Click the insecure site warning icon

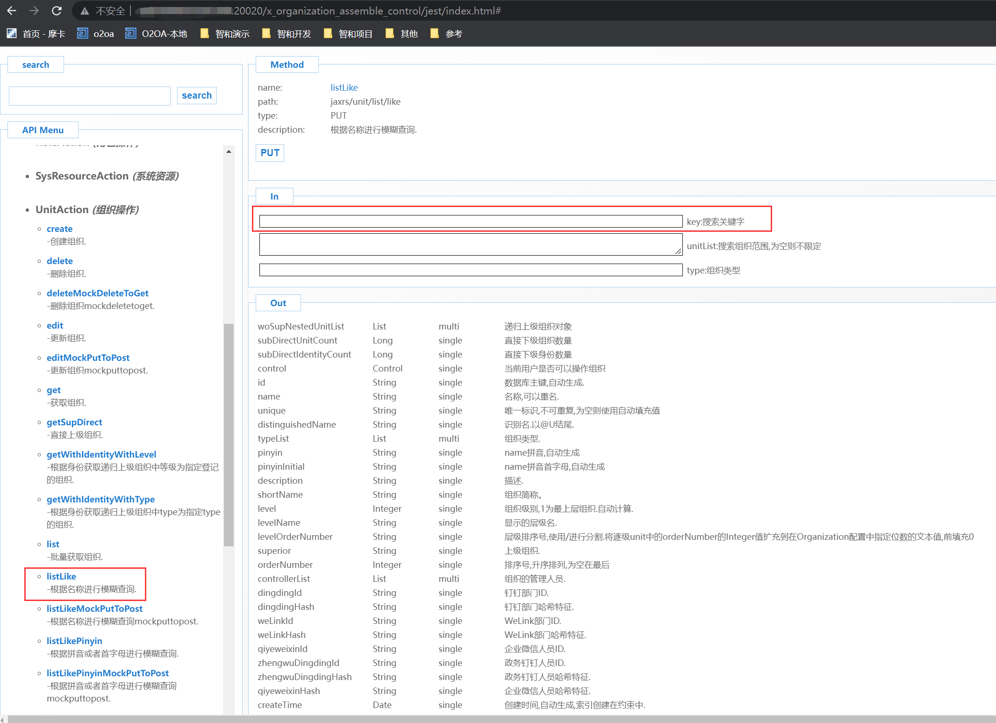point(85,11)
